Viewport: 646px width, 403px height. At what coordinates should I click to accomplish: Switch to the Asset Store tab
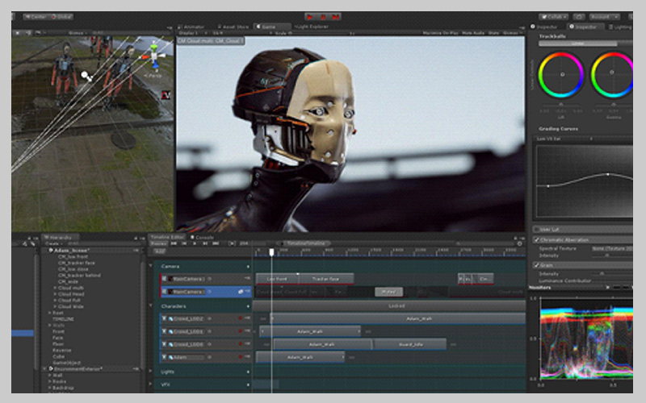[x=234, y=27]
